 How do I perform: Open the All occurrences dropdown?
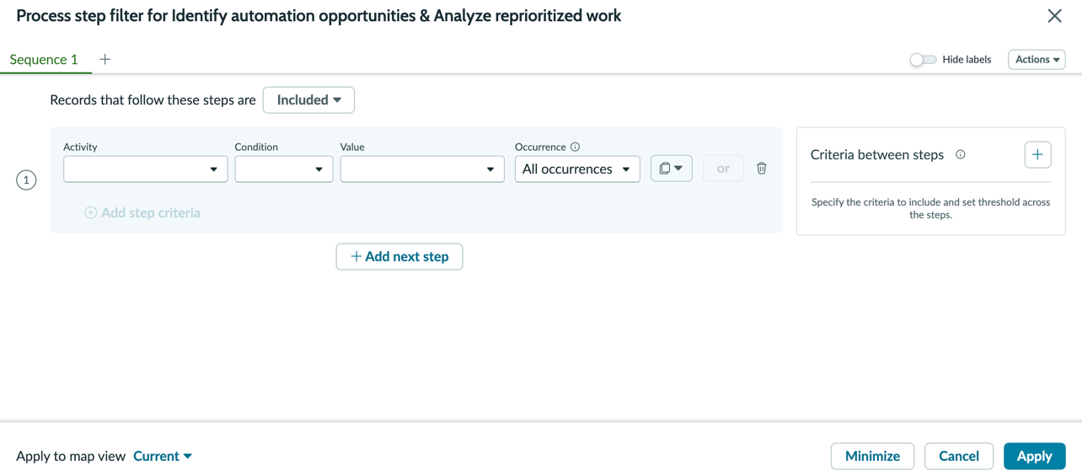(577, 169)
